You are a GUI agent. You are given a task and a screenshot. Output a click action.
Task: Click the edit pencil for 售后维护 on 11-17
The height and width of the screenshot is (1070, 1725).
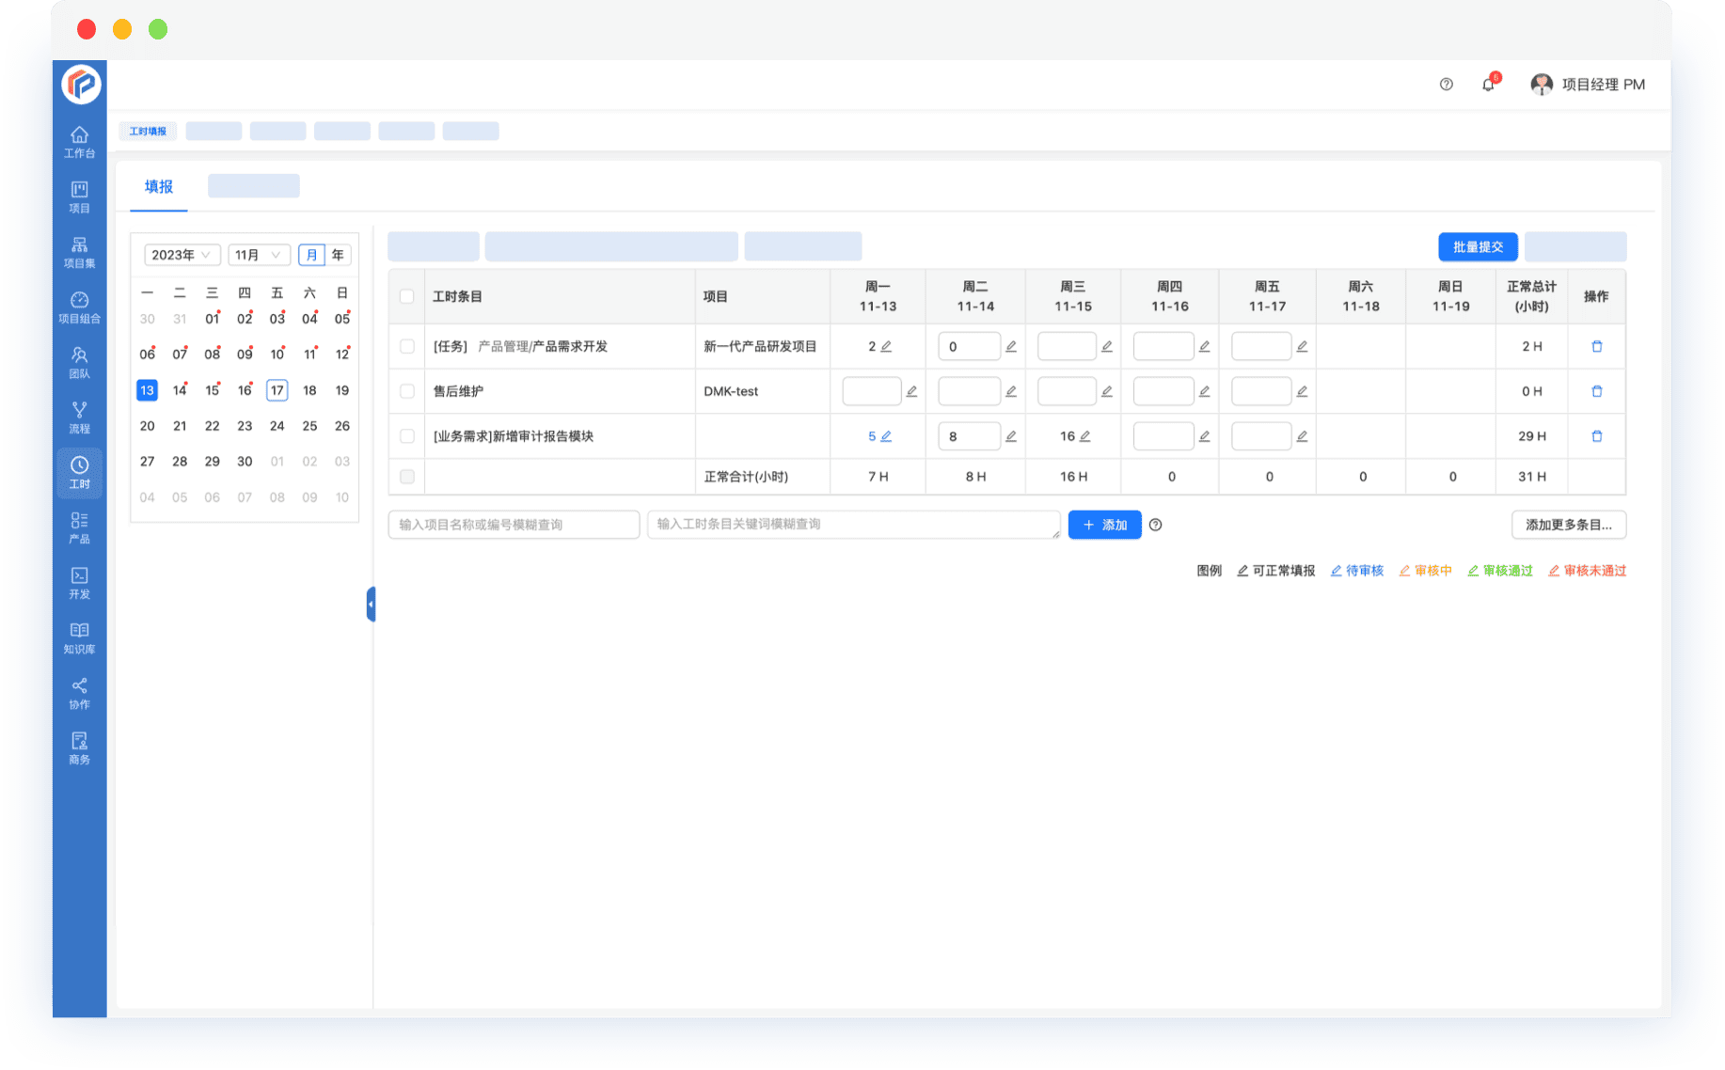tap(1302, 391)
